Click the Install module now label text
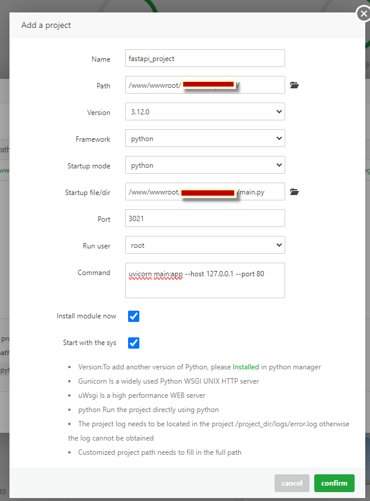Screen dimensions: 370x501 pyautogui.click(x=87, y=316)
